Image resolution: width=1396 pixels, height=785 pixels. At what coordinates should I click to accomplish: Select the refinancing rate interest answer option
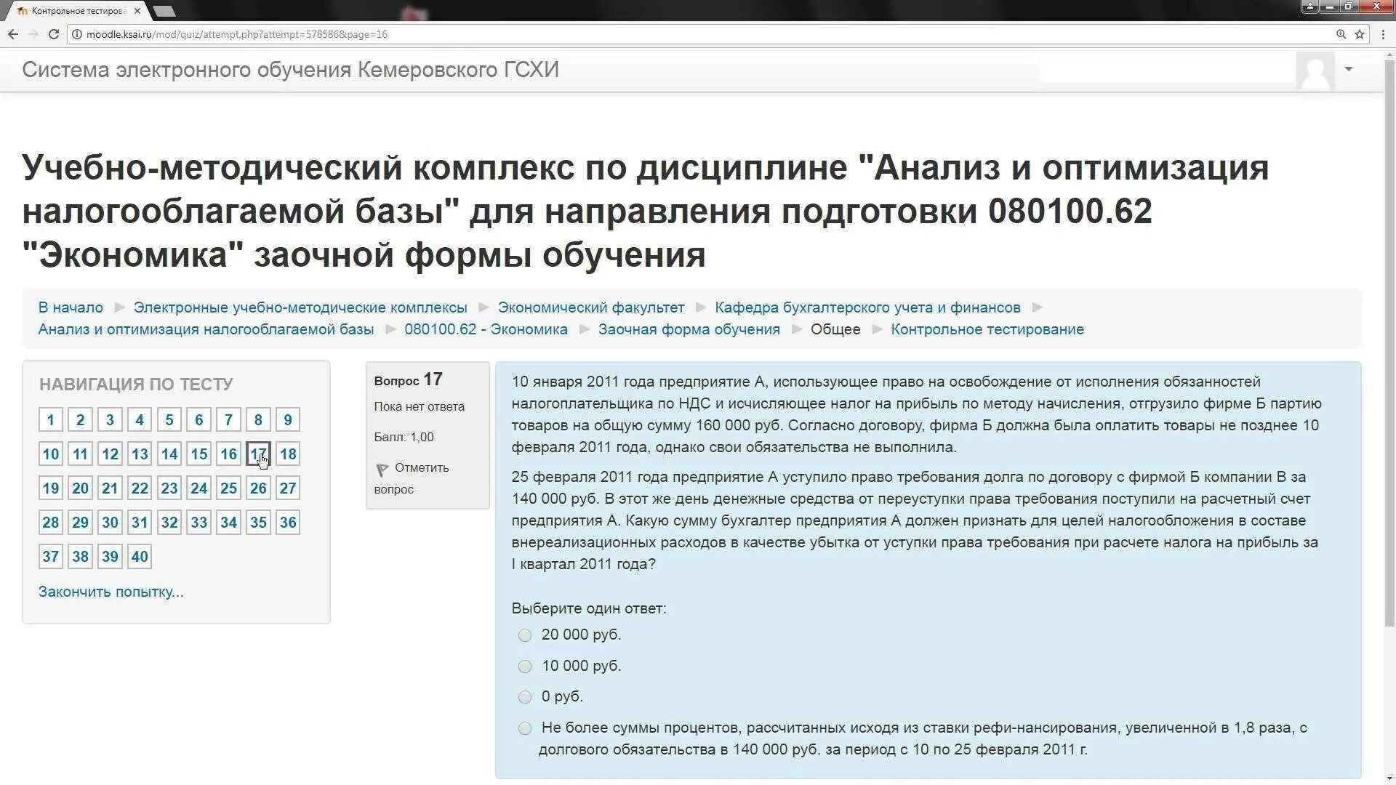click(x=525, y=728)
